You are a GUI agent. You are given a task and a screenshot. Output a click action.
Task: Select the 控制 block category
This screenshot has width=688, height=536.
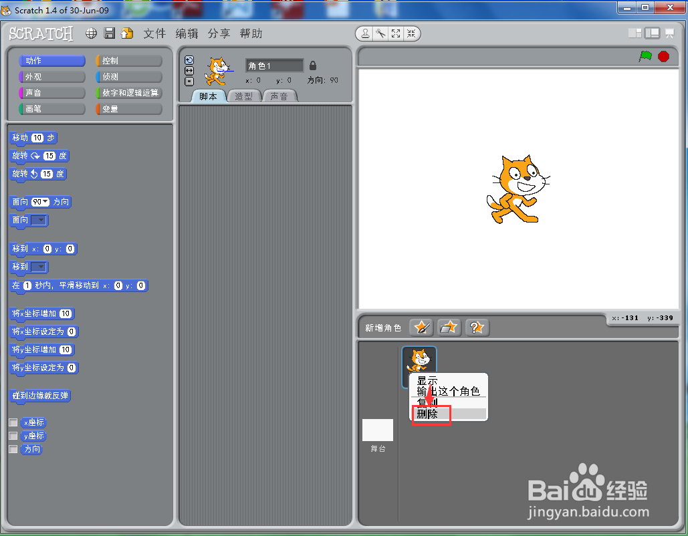128,61
